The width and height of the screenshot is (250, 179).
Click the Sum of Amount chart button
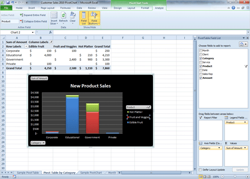pyautogui.click(x=39, y=78)
